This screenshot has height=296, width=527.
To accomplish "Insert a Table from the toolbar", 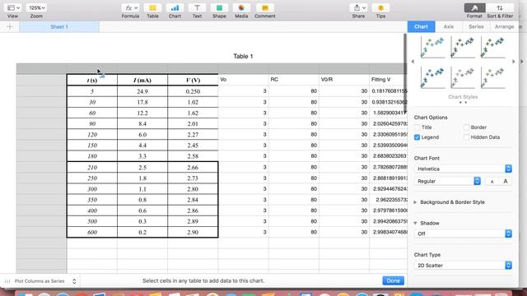I will pos(152,7).
